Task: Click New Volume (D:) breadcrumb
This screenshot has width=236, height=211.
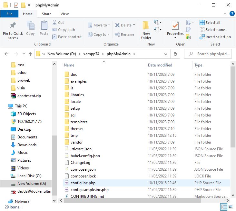Action: pyautogui.click(x=62, y=54)
